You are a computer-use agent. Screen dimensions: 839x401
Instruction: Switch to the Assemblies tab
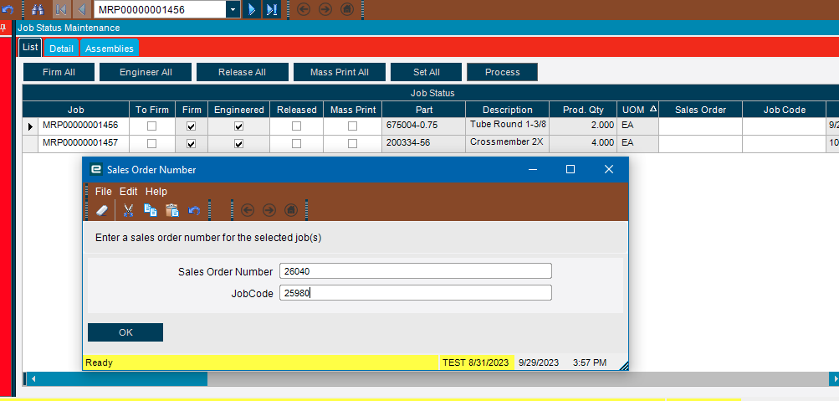110,49
